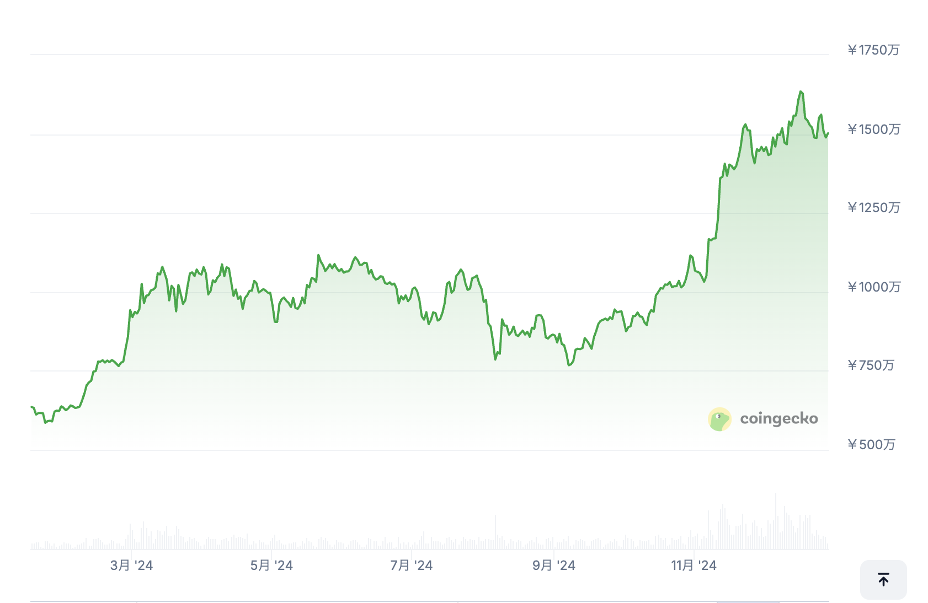This screenshot has width=928, height=603.
Task: Select the ¥1500万 y-axis label
Action: (x=873, y=130)
